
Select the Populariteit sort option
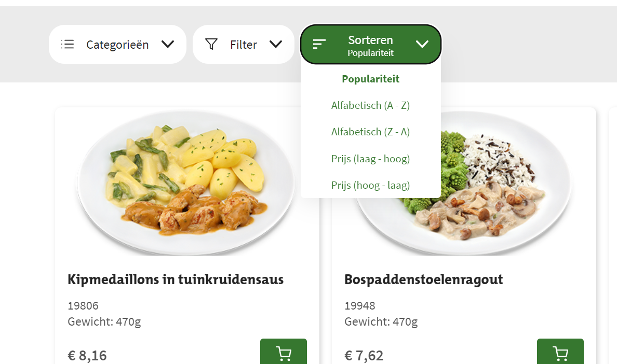(x=370, y=79)
